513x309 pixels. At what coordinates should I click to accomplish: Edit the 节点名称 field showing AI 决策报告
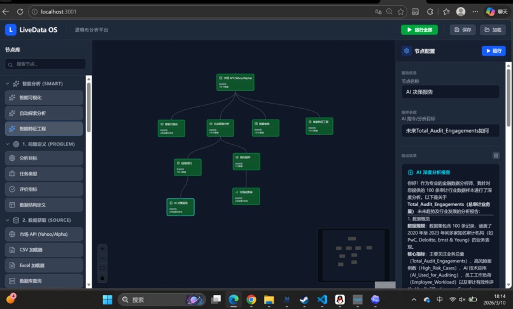click(450, 92)
